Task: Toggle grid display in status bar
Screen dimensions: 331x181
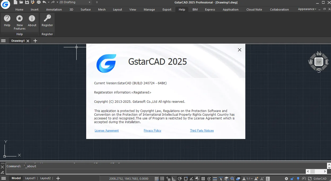Action: pyautogui.click(x=162, y=179)
